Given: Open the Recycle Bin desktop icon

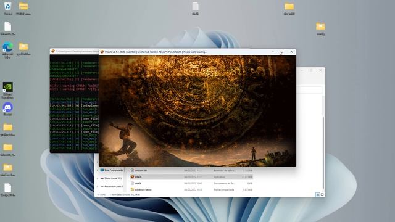Looking at the screenshot, I should tap(8, 6).
